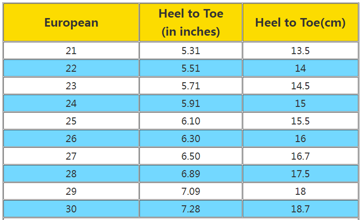Click the European column header
This screenshot has width=363, height=220.
click(x=71, y=22)
